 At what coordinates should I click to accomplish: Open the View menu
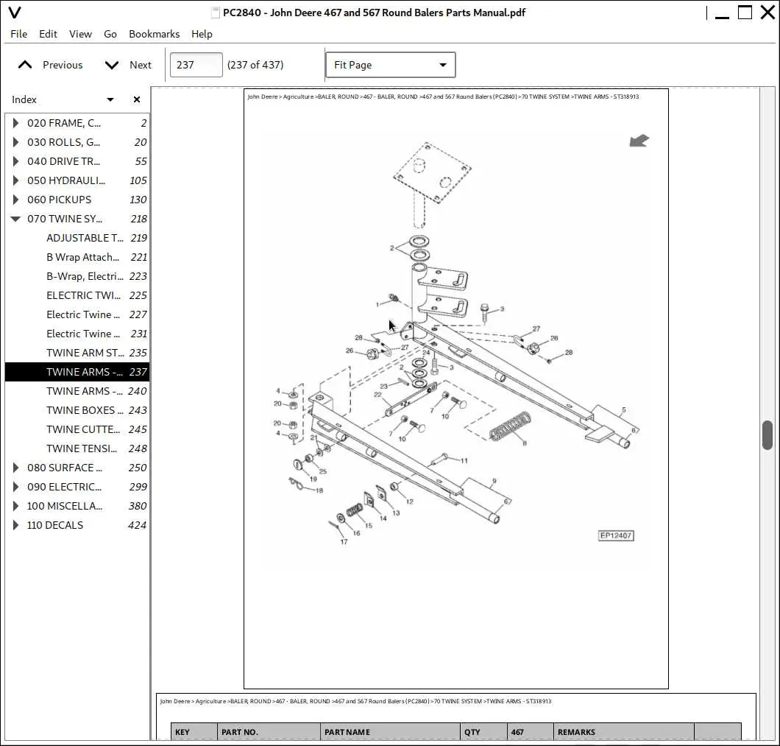(81, 34)
